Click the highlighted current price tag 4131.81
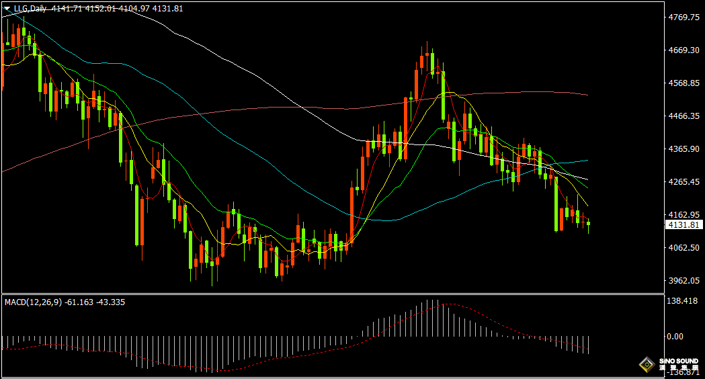Image resolution: width=705 pixels, height=379 pixels. tap(684, 225)
